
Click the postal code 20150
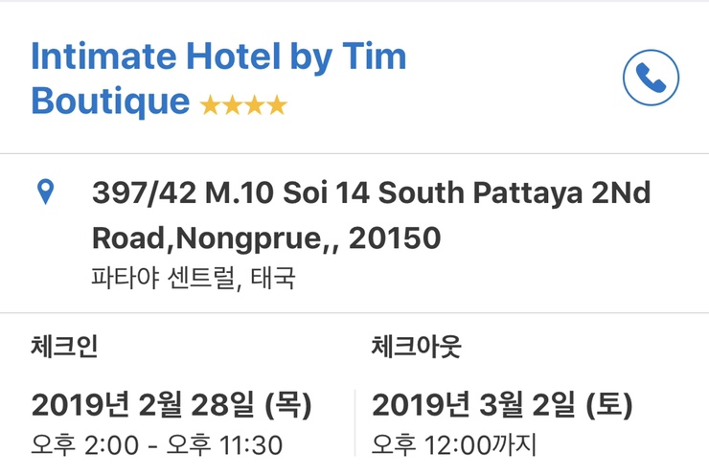pos(395,238)
